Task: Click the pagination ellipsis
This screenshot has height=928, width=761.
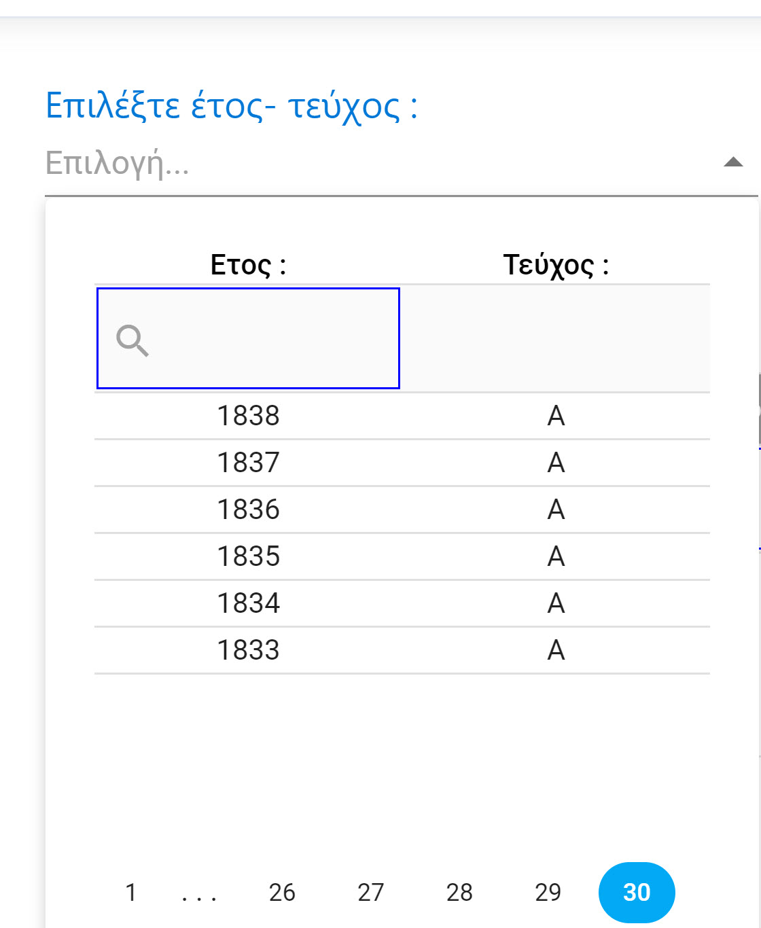Action: [x=199, y=894]
